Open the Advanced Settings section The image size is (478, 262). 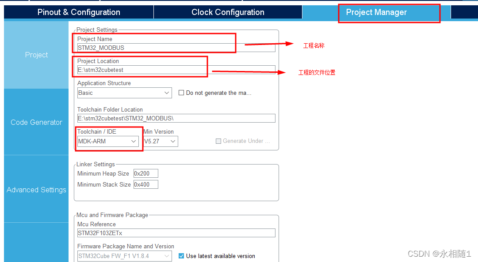pos(36,190)
